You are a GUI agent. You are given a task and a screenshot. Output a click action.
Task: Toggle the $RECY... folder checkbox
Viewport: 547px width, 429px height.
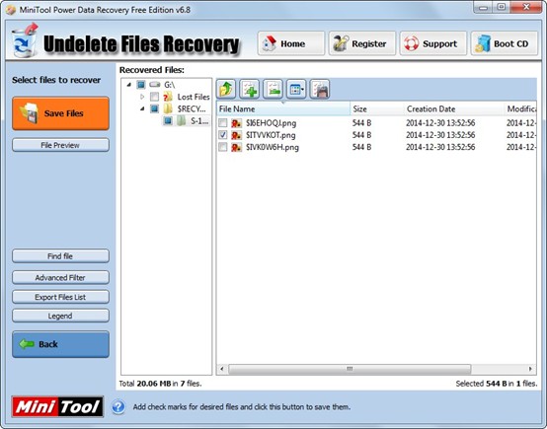click(x=155, y=108)
